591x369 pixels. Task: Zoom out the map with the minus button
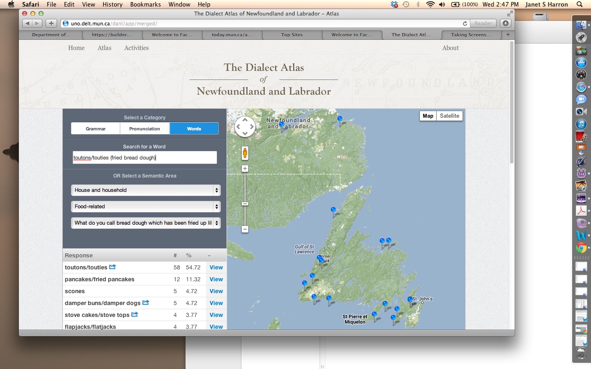[245, 229]
